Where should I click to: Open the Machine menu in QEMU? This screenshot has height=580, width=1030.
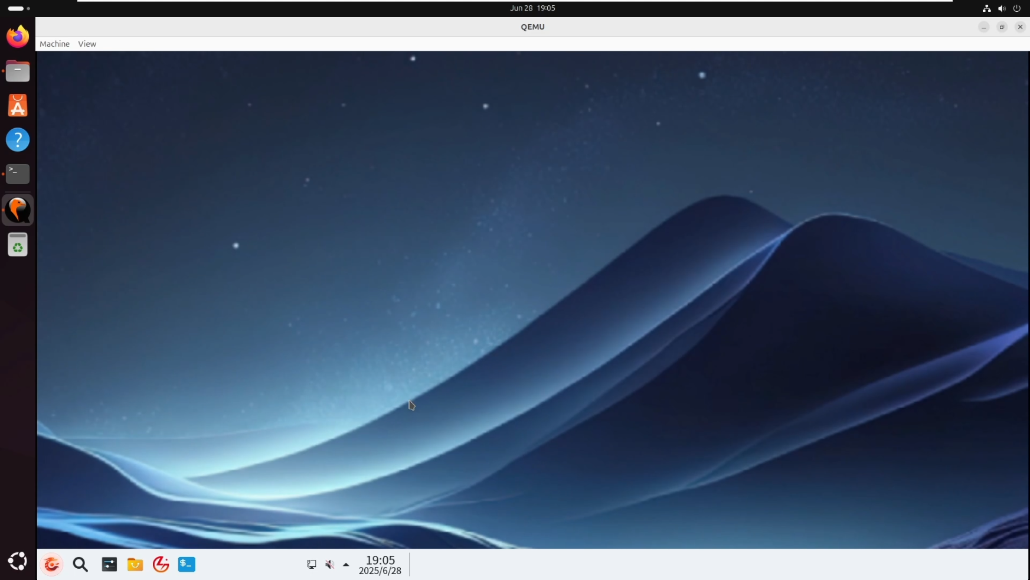coord(54,44)
